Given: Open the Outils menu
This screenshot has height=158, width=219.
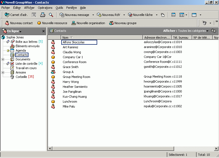Looking at the screenshot, I should coord(59,8).
